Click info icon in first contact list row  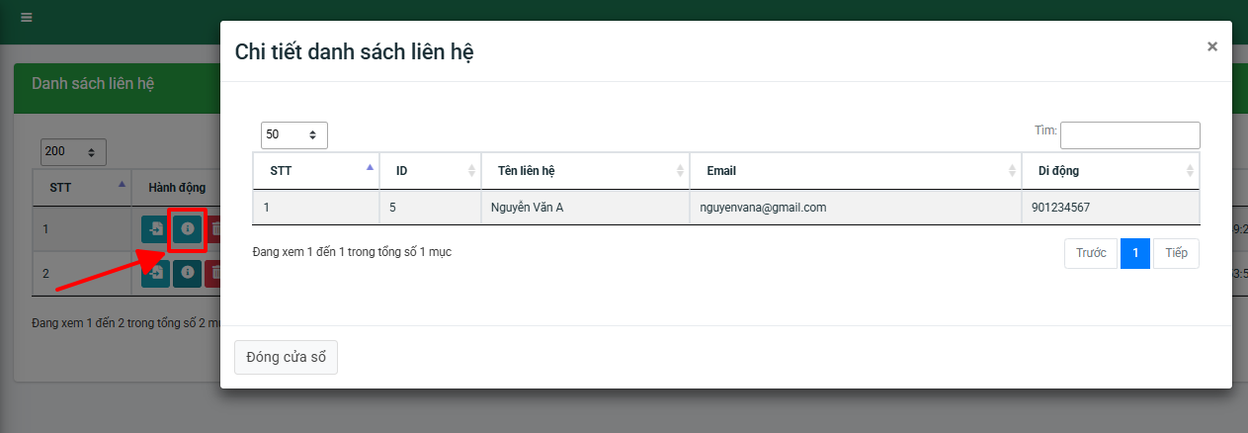[187, 229]
